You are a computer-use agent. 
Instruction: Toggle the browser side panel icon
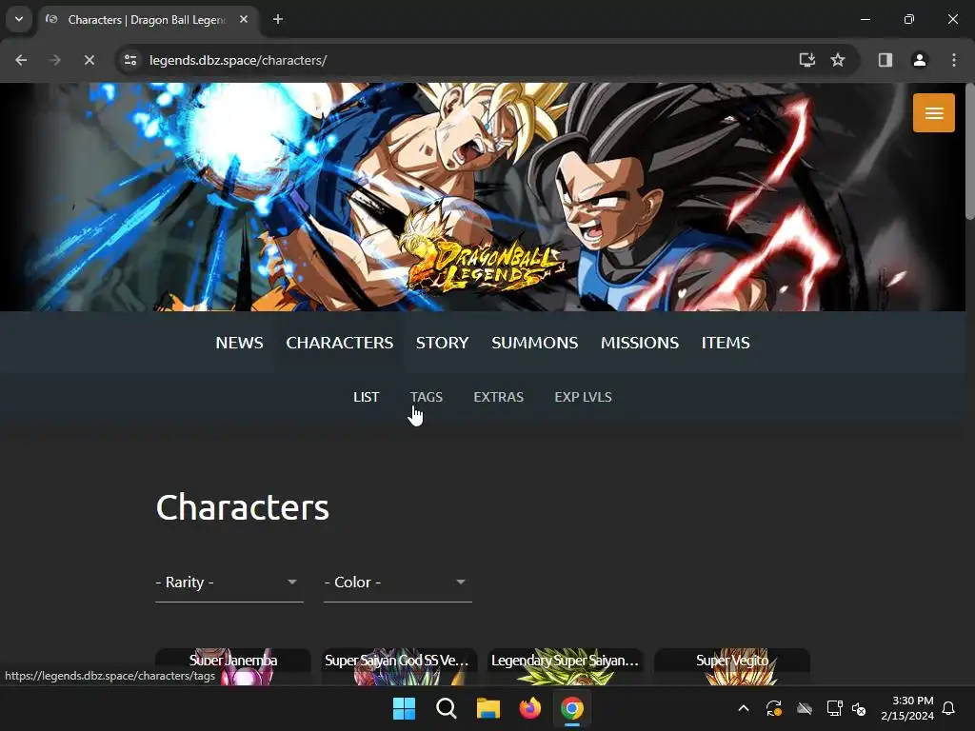click(x=885, y=60)
